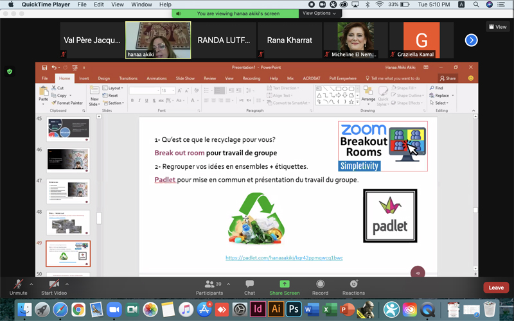Open the Zoom Chat panel
This screenshot has width=514, height=321.
(249, 287)
